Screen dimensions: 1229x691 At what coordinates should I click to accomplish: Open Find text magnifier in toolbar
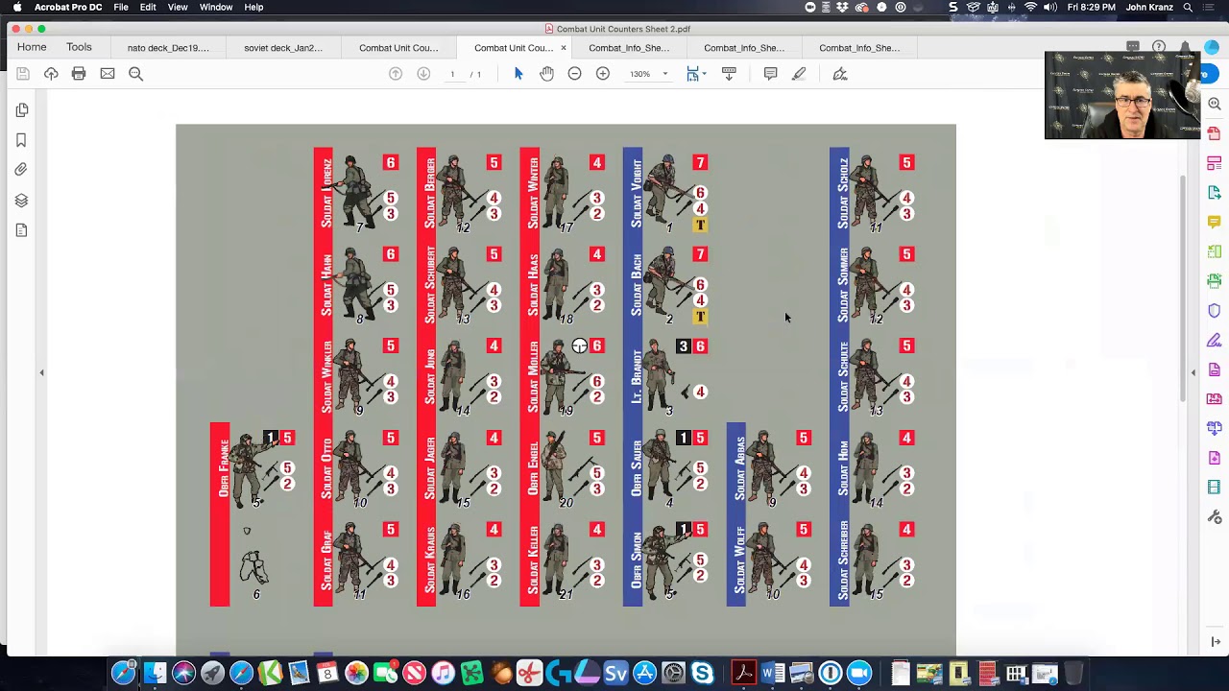136,74
